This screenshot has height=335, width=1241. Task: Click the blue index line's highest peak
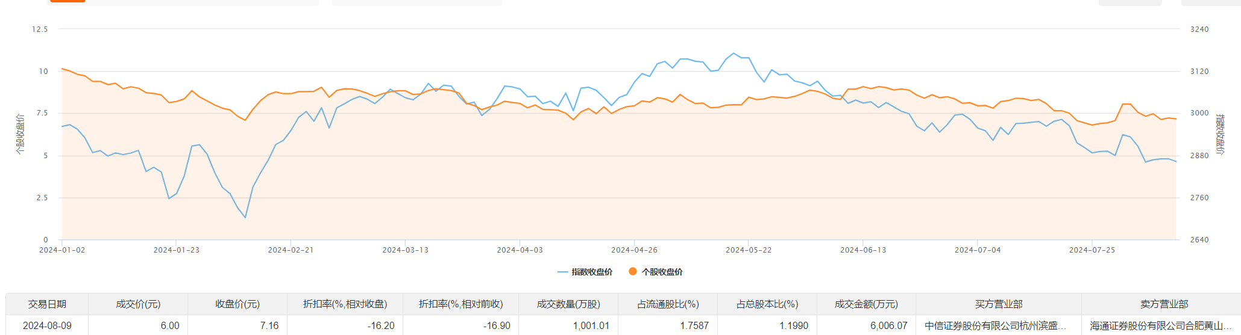(x=733, y=53)
